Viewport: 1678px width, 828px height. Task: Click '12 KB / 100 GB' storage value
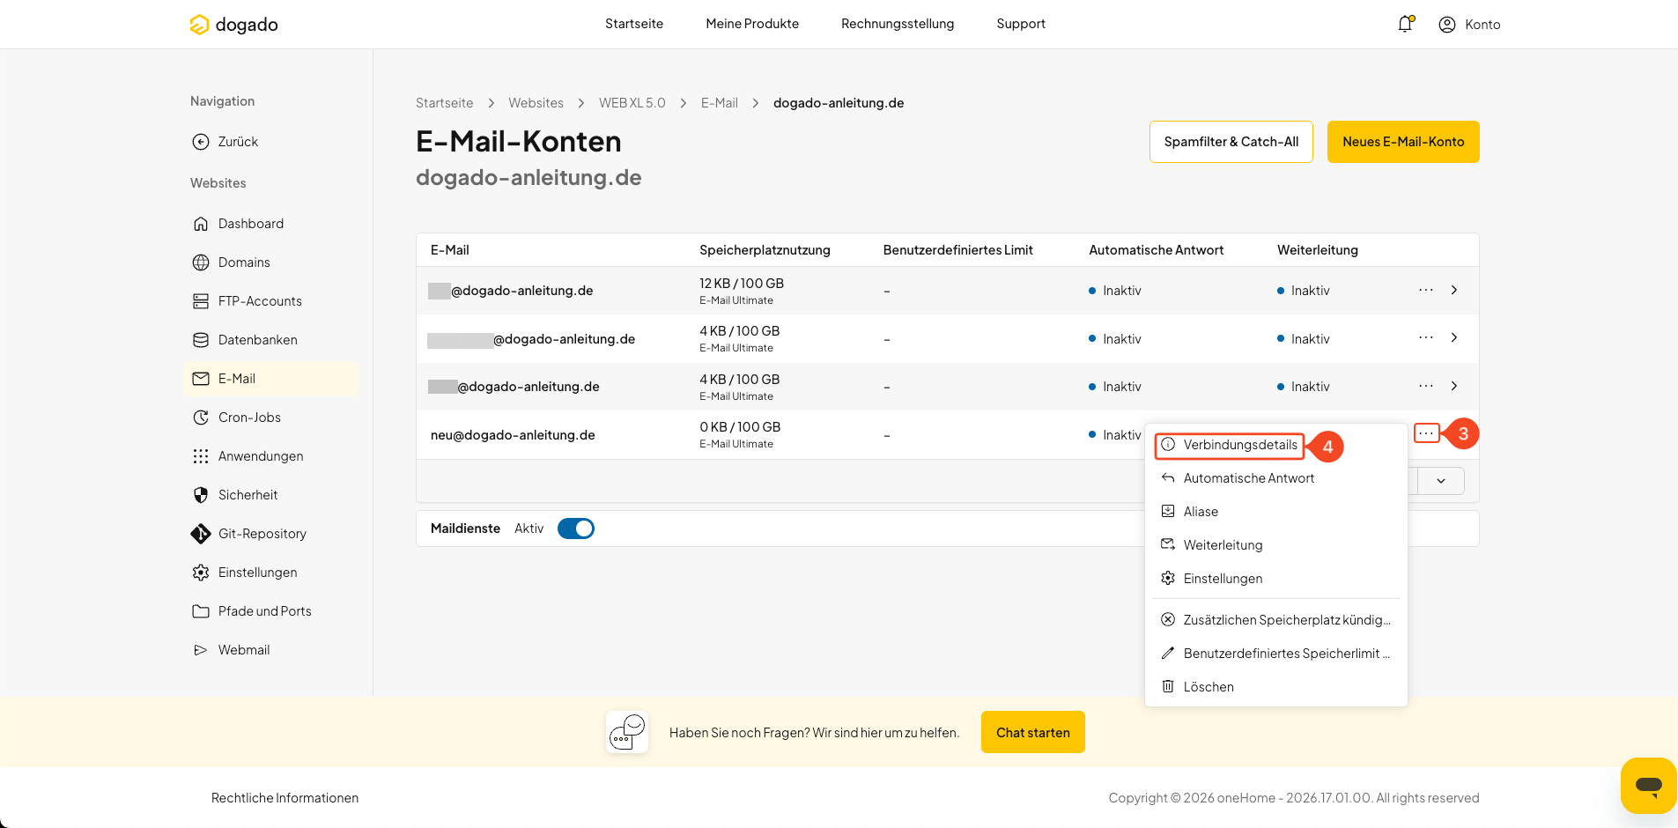tap(742, 284)
